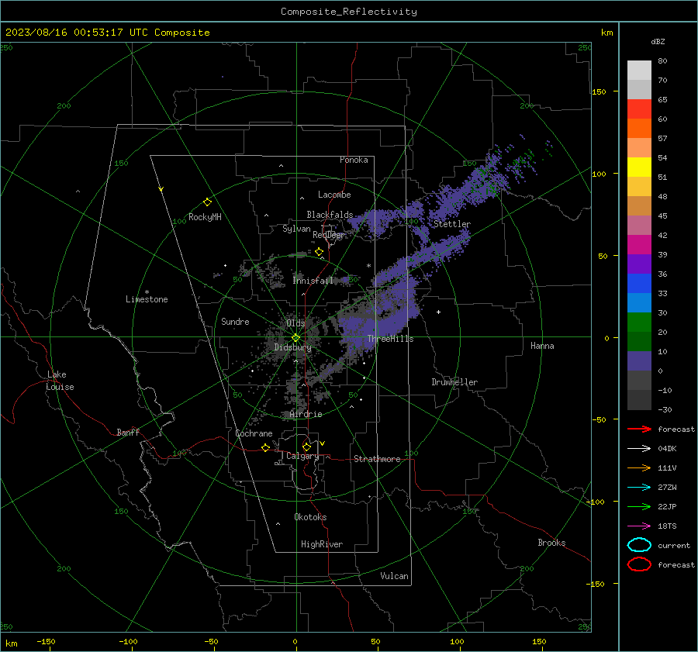698x652 pixels.
Task: Click the magenta 42-39 dBZ color swatch
Action: [x=639, y=245]
